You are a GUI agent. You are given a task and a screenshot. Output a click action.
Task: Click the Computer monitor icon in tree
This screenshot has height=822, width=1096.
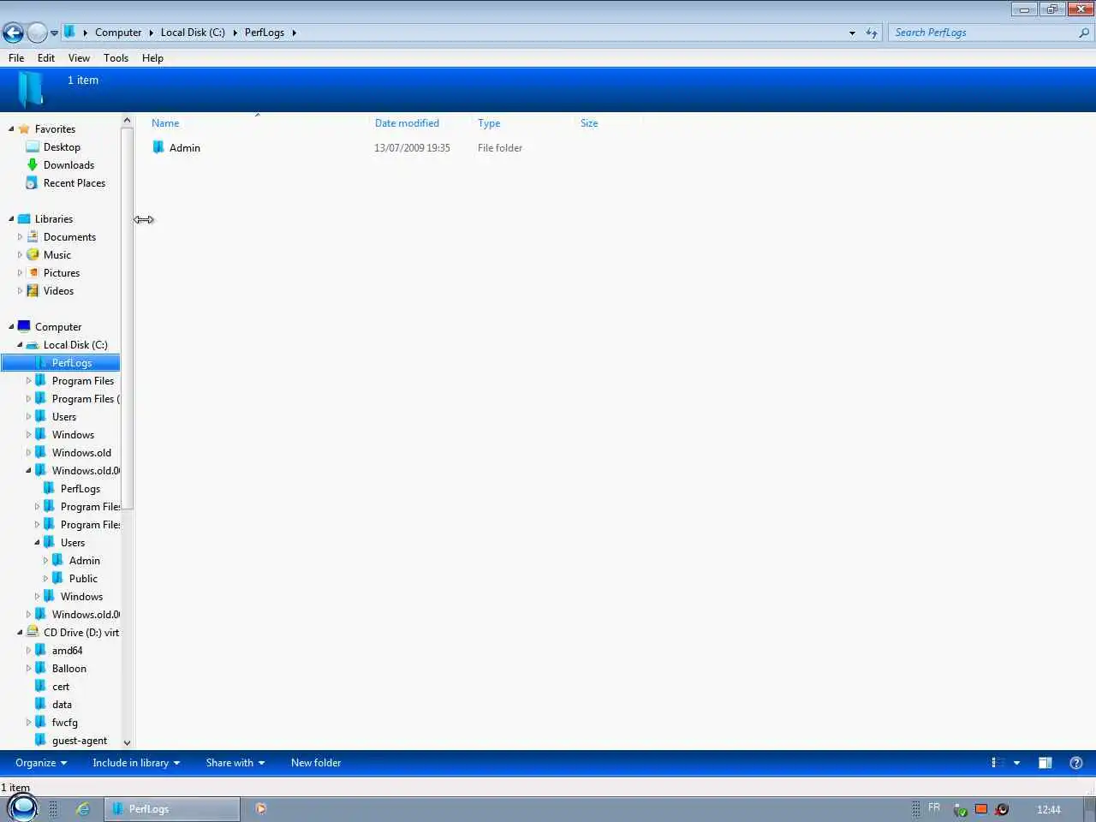pyautogui.click(x=24, y=326)
